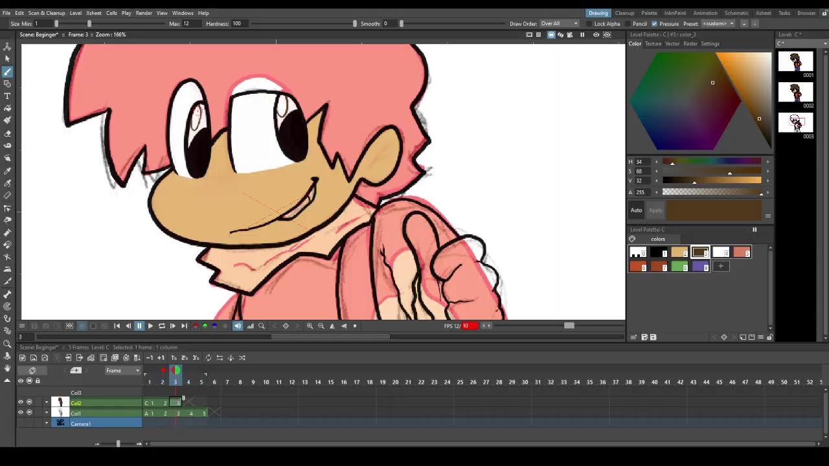Select the Fill bucket tool
The width and height of the screenshot is (829, 466).
click(7, 108)
